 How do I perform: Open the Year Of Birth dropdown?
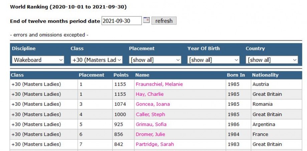213,60
